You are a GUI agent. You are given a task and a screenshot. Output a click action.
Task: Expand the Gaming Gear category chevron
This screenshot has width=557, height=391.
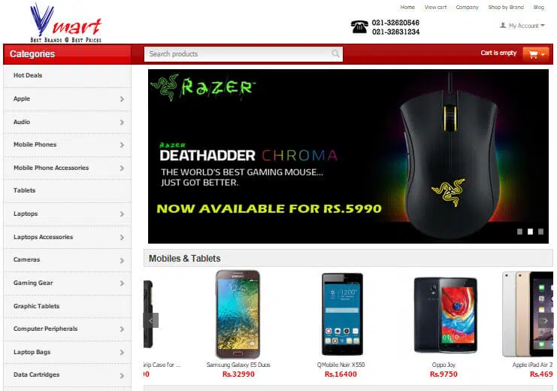(122, 283)
